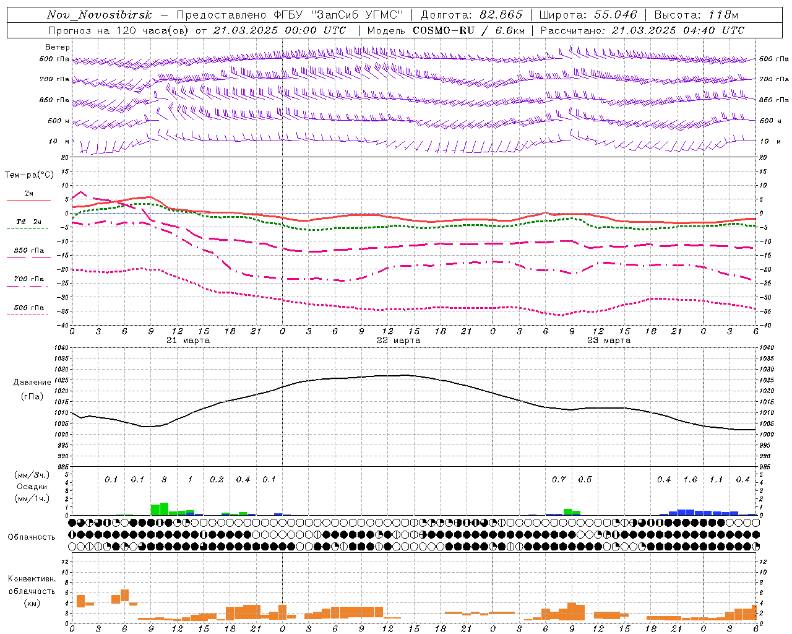
Task: Click the Конвективн. label
Action: click(x=32, y=579)
